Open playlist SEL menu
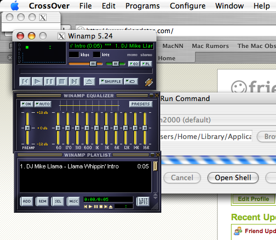 coord(58,202)
